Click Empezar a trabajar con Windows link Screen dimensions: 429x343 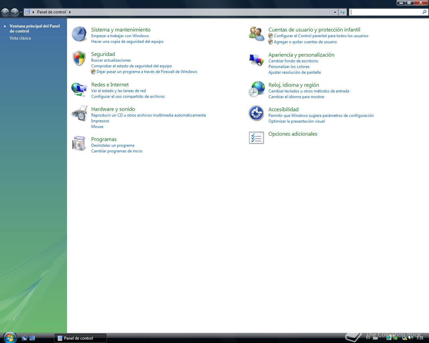click(120, 36)
